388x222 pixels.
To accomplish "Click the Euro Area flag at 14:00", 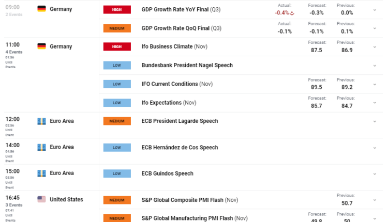I will 42,147.
